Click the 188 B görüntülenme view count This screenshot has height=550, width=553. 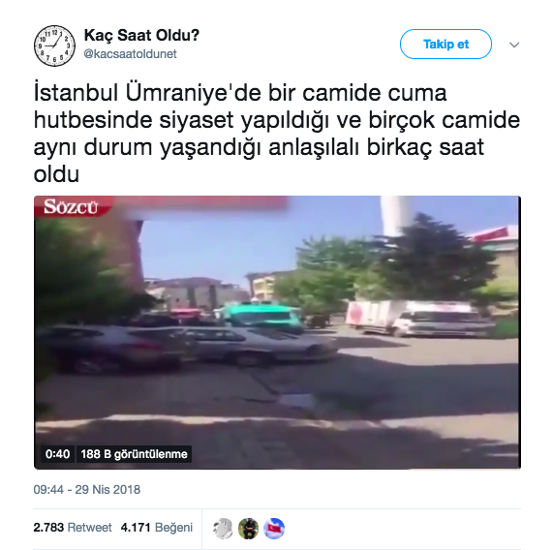click(x=134, y=454)
